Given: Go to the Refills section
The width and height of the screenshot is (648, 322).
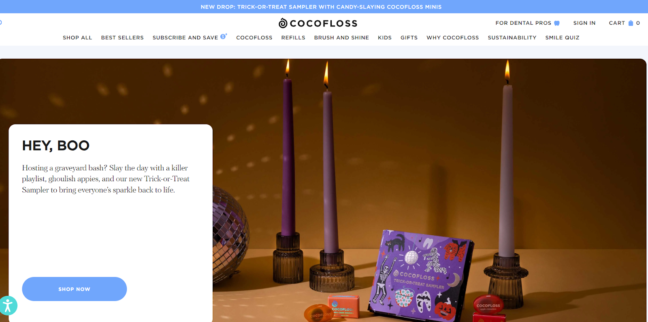Looking at the screenshot, I should (x=293, y=38).
